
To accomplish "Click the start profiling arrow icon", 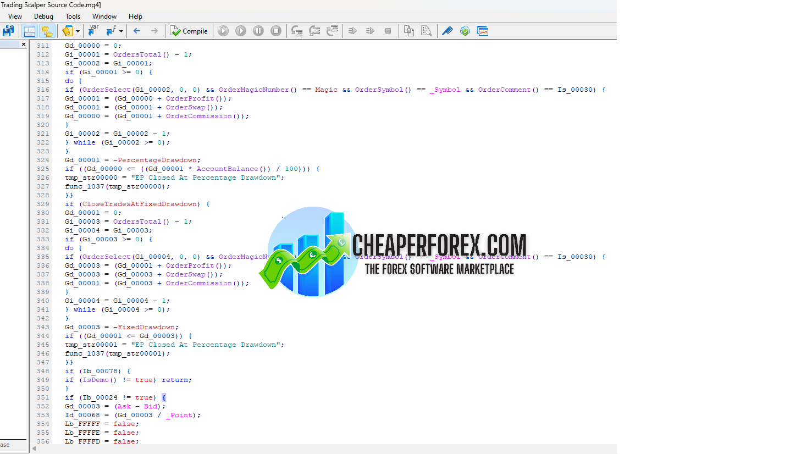I will tap(353, 31).
